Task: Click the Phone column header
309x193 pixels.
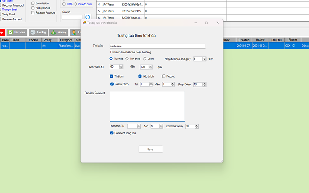Action: point(293,40)
